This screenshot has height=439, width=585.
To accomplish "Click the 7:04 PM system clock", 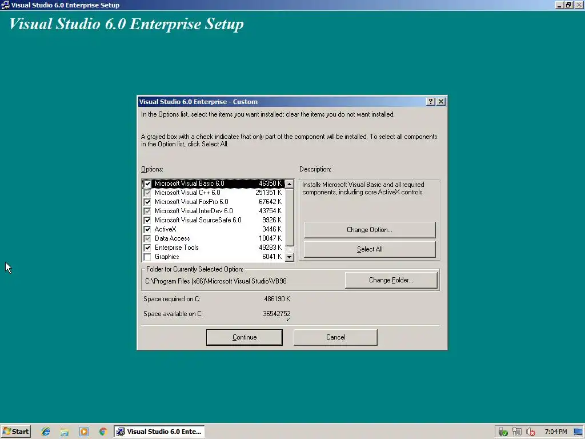I will pos(555,432).
